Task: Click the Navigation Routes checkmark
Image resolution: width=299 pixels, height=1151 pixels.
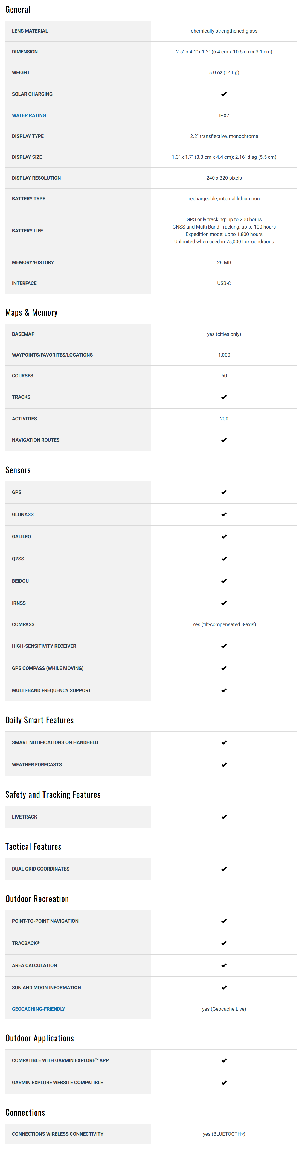Action: click(x=224, y=440)
